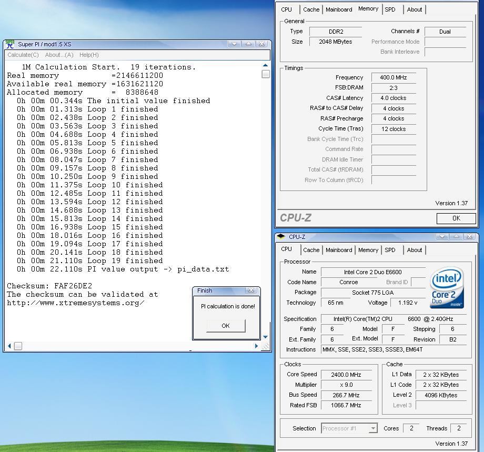This screenshot has height=452, width=484.
Task: Click the Channels # field showing Dual
Action: pos(445,32)
